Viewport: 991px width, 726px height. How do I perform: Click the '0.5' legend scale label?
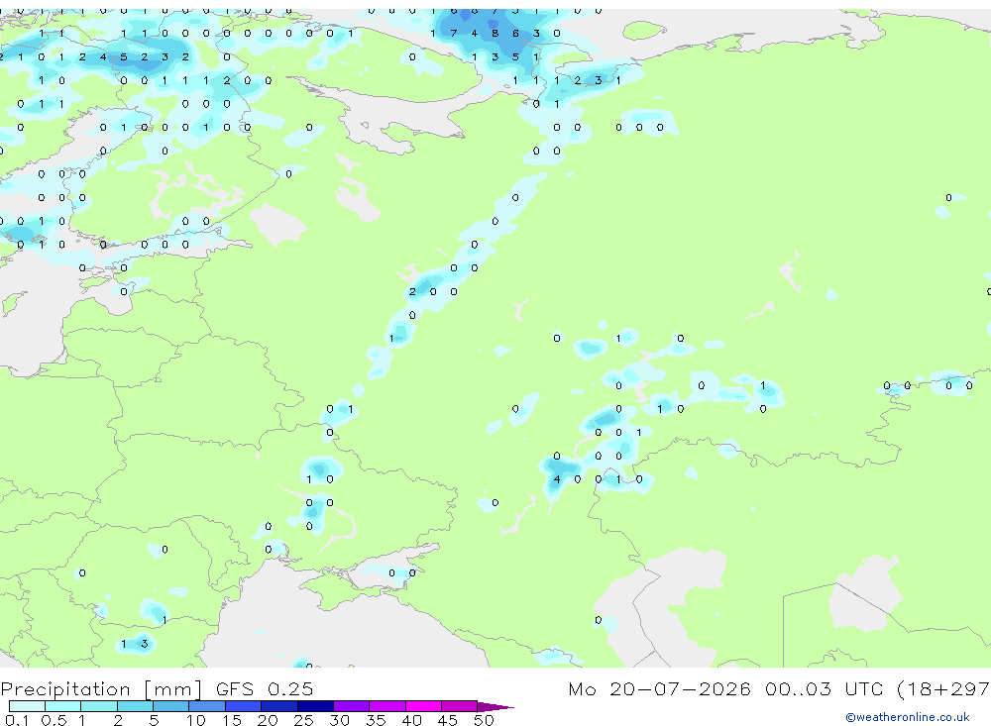click(54, 720)
